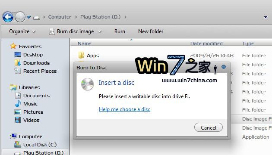The image size is (272, 155).
Task: Sort files by Date modified column
Action: coord(206,43)
